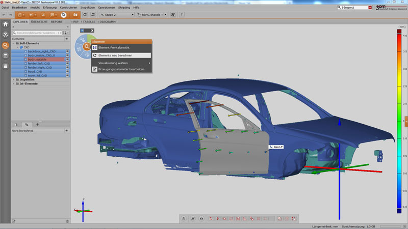Screen dimensions: 408x229
Task: Click the center magnifier of radial menu
Action: click(87, 47)
